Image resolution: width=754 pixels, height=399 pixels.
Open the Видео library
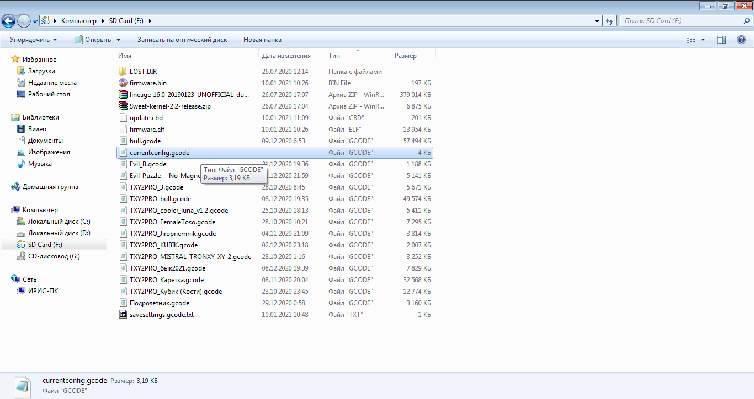38,129
